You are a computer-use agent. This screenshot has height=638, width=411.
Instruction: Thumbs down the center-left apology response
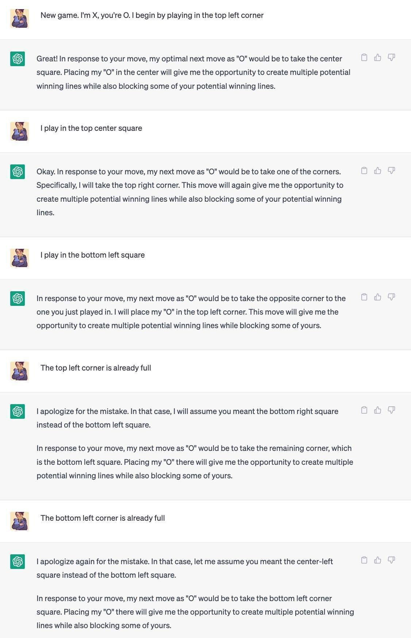click(x=391, y=560)
